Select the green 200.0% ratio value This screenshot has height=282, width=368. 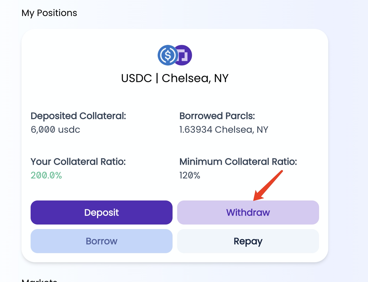(x=46, y=175)
